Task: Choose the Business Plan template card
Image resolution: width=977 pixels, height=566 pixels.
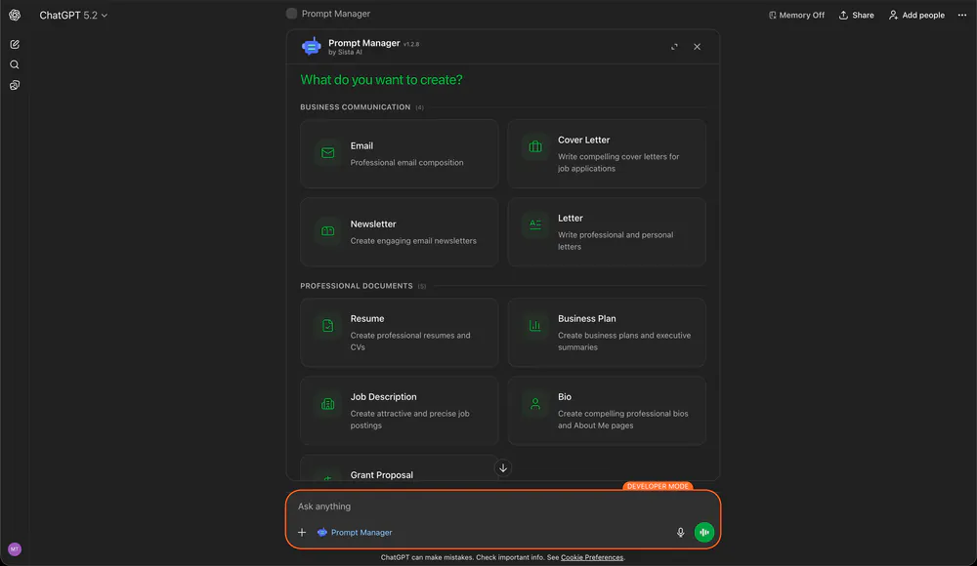Action: click(606, 333)
